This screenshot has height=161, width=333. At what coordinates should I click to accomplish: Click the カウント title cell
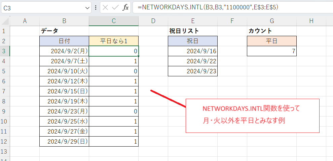[272, 31]
